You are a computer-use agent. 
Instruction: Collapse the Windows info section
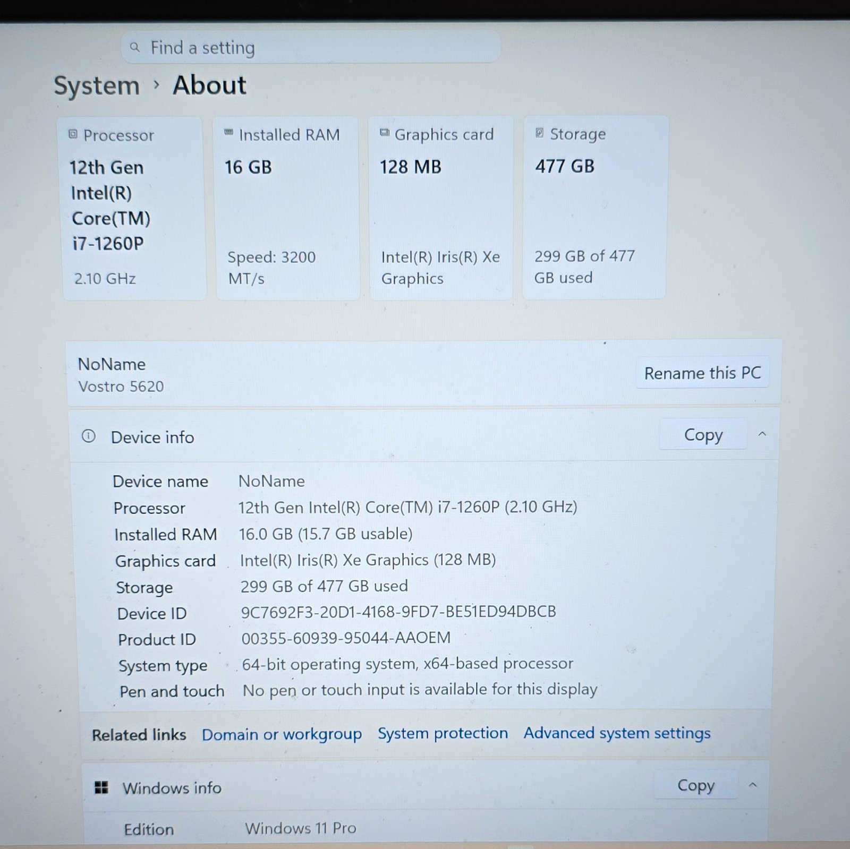pos(753,785)
